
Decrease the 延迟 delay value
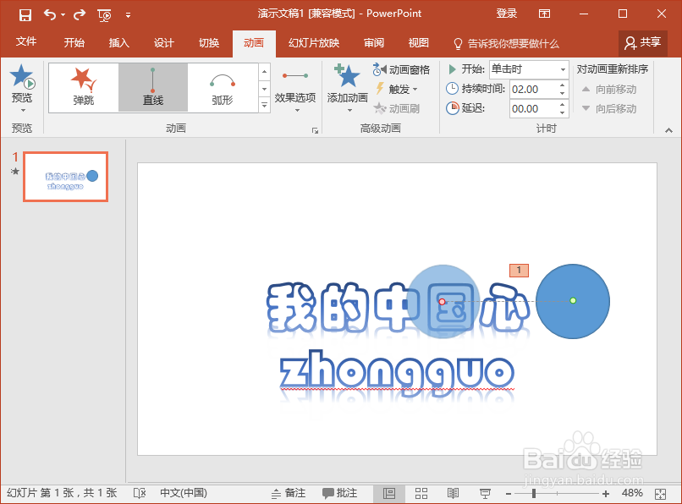[x=563, y=113]
